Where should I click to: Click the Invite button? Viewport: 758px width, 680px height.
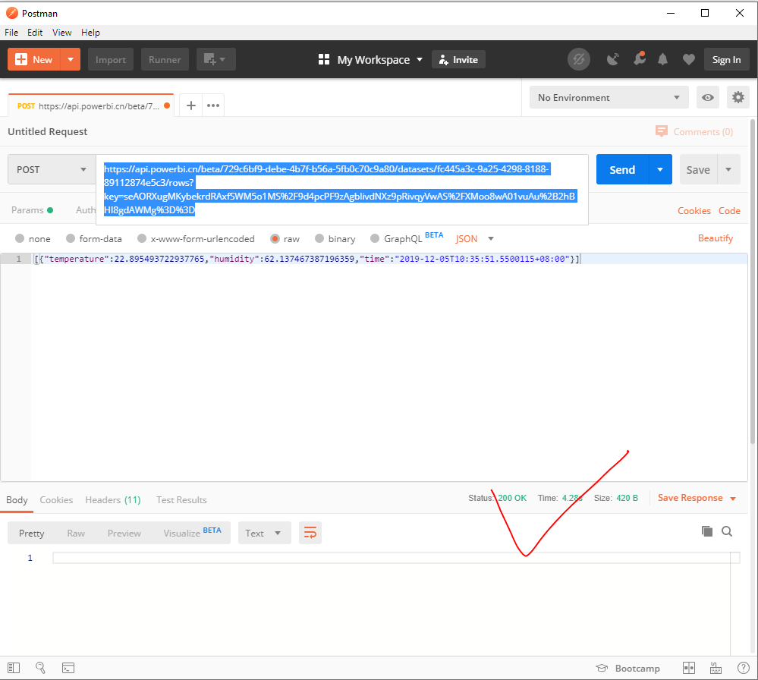(458, 59)
